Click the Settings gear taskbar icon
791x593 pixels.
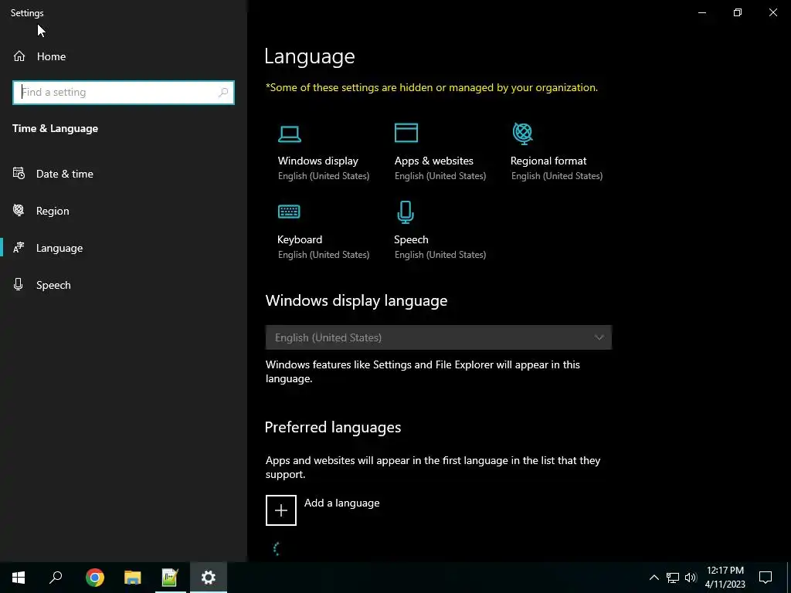(x=209, y=578)
